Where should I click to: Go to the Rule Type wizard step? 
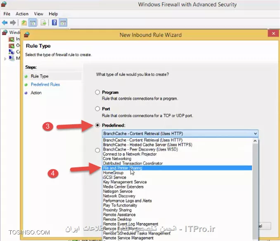pyautogui.click(x=40, y=76)
